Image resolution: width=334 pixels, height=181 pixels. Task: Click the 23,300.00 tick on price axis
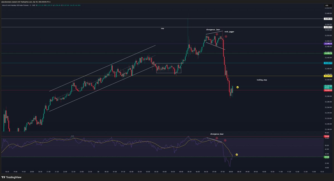pos(328,96)
